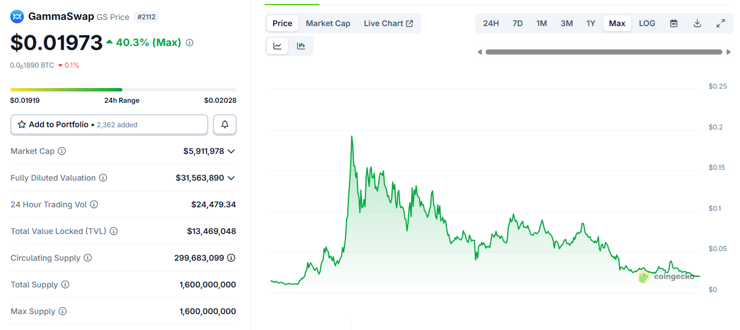
Task: Select the Max time range
Action: 617,23
